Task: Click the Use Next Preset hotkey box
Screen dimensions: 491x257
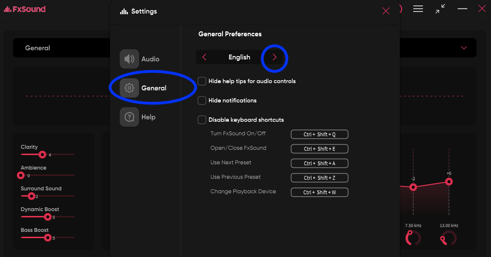Action: pyautogui.click(x=319, y=163)
